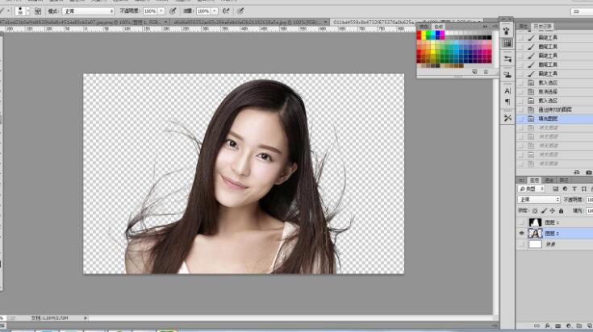Hide 图层 2 with its eye icon
Image resolution: width=593 pixels, height=332 pixels.
[x=521, y=234]
